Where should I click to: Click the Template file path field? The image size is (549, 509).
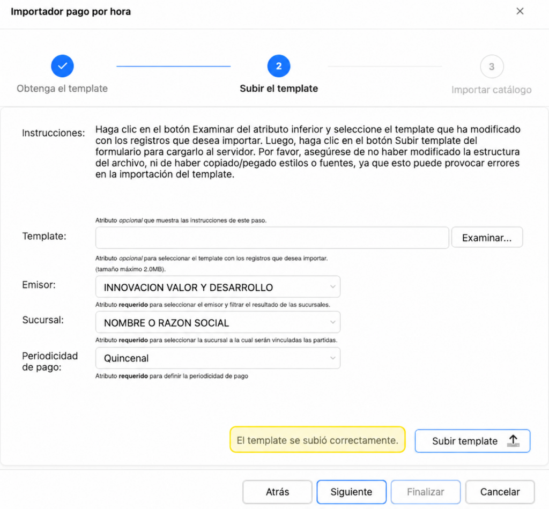click(272, 238)
